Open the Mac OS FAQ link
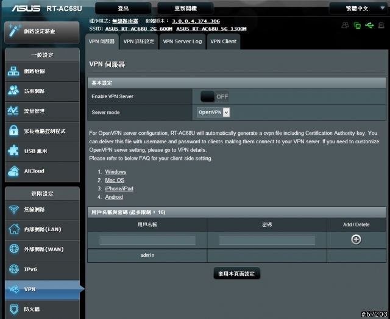Image resolution: width=390 pixels, height=319 pixels. (x=115, y=180)
